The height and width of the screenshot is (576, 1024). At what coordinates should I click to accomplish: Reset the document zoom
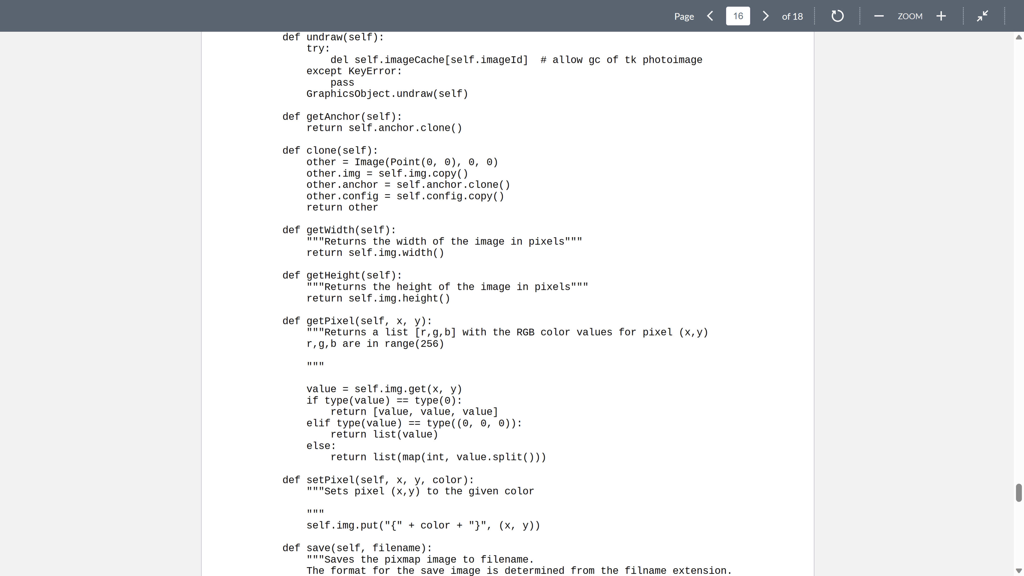pyautogui.click(x=837, y=16)
